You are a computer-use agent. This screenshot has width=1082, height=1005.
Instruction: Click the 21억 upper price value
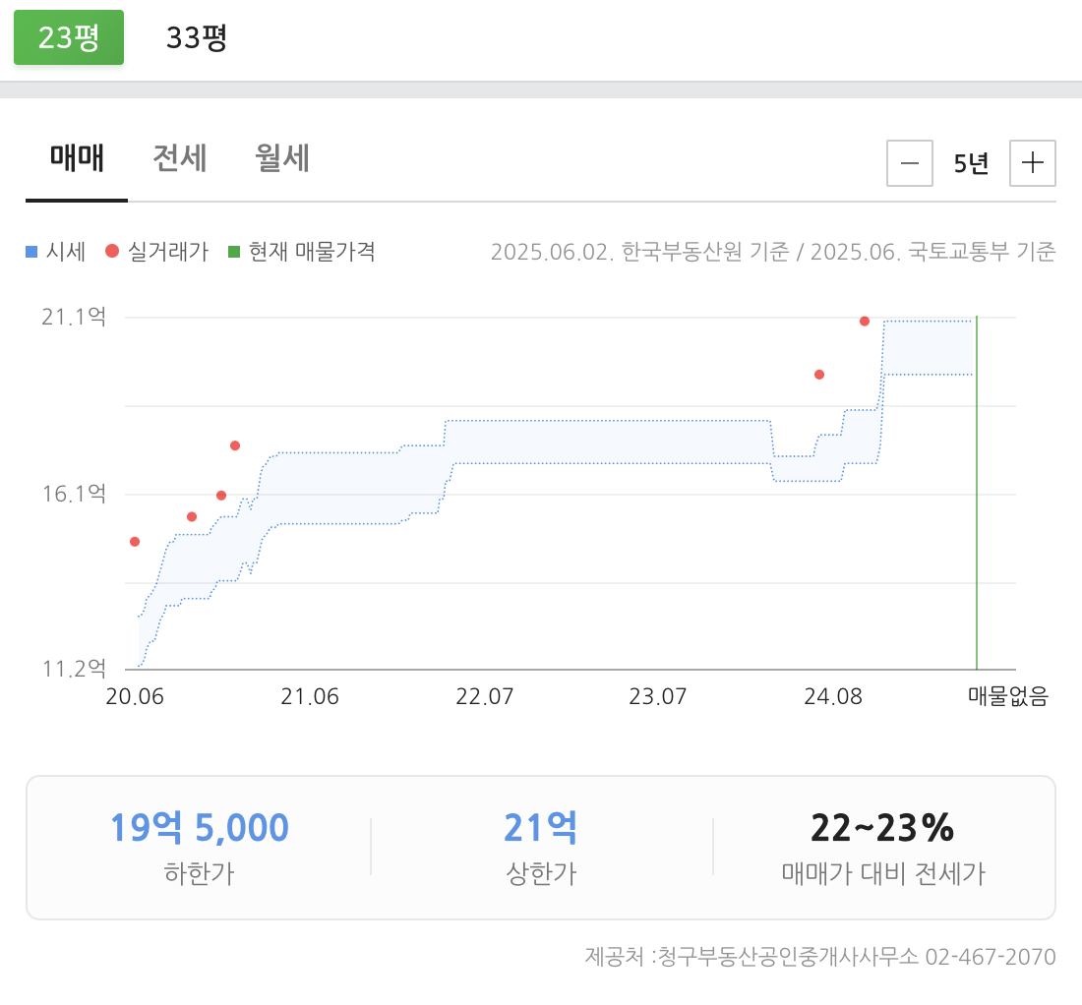(541, 828)
